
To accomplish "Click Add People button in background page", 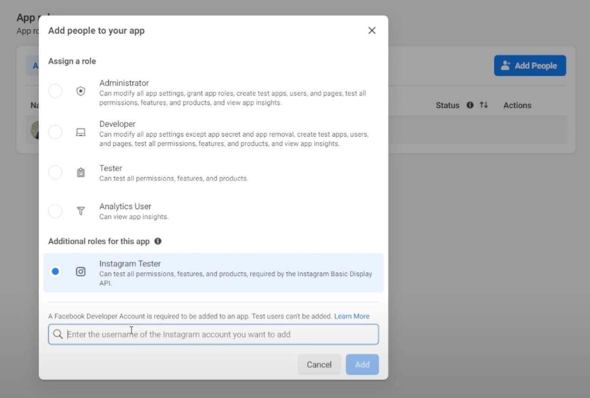I will coord(530,66).
